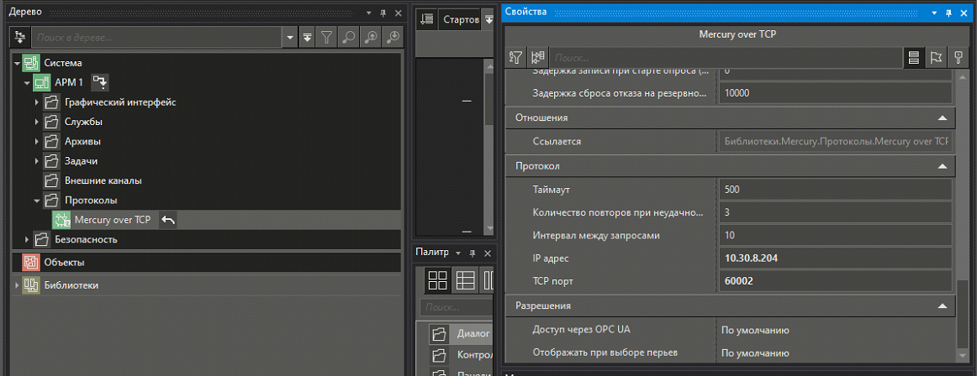Click the link-arrow icon next to АРМ 1
This screenshot has width=977, height=376.
pos(100,82)
